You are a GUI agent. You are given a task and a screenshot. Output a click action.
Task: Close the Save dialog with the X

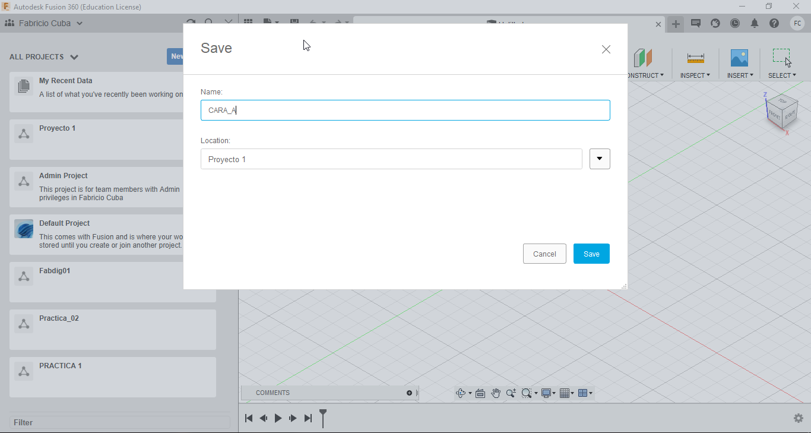coord(606,49)
